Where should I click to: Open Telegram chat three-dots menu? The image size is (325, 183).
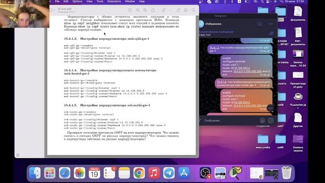coord(271,24)
